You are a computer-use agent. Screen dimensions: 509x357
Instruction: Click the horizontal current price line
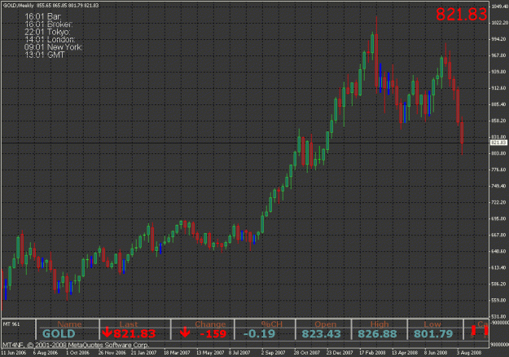click(245, 143)
